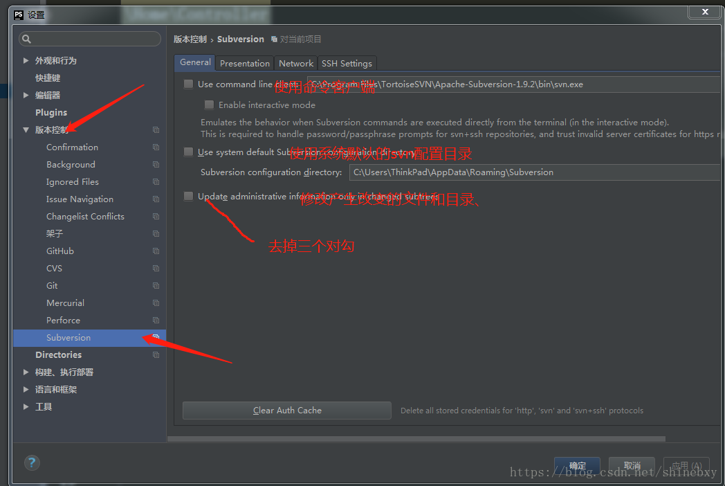Expand the 语言和框架 section
Image resolution: width=725 pixels, height=486 pixels.
point(26,389)
